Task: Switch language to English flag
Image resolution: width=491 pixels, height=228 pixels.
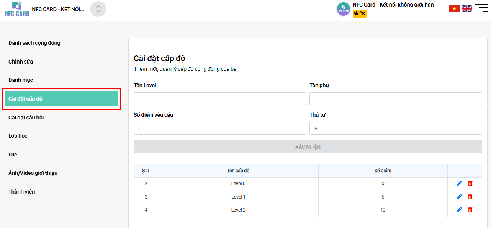Action: (x=466, y=9)
